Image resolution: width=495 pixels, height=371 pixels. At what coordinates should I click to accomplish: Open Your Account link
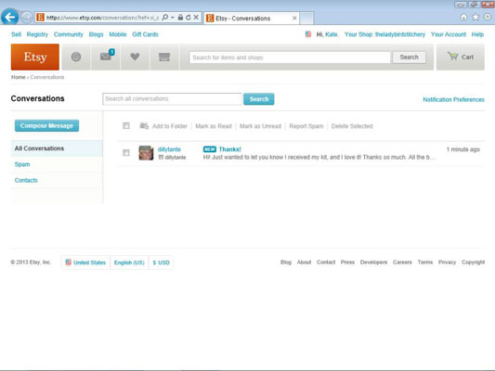pos(449,34)
